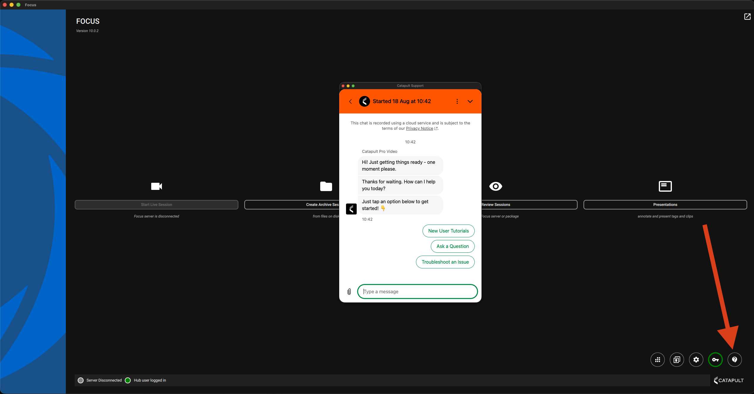Open Review Sessions

[529, 205]
